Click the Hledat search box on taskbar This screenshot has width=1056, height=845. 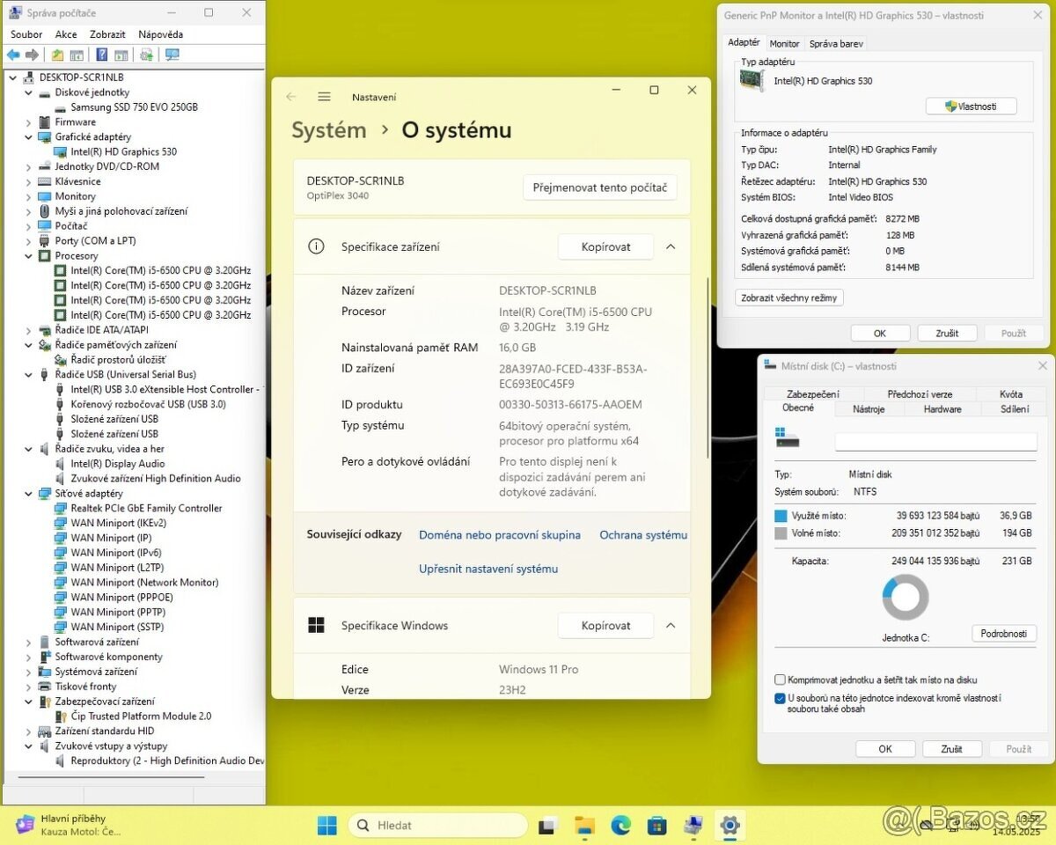click(438, 826)
